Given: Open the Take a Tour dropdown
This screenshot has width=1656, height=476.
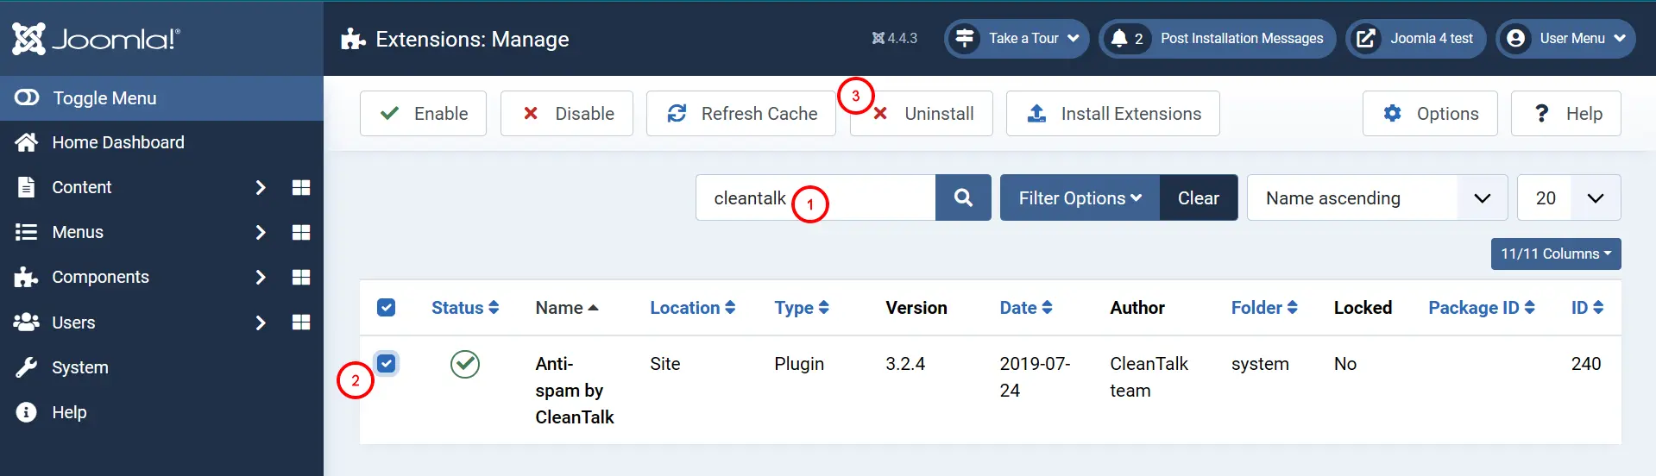Looking at the screenshot, I should point(1017,39).
